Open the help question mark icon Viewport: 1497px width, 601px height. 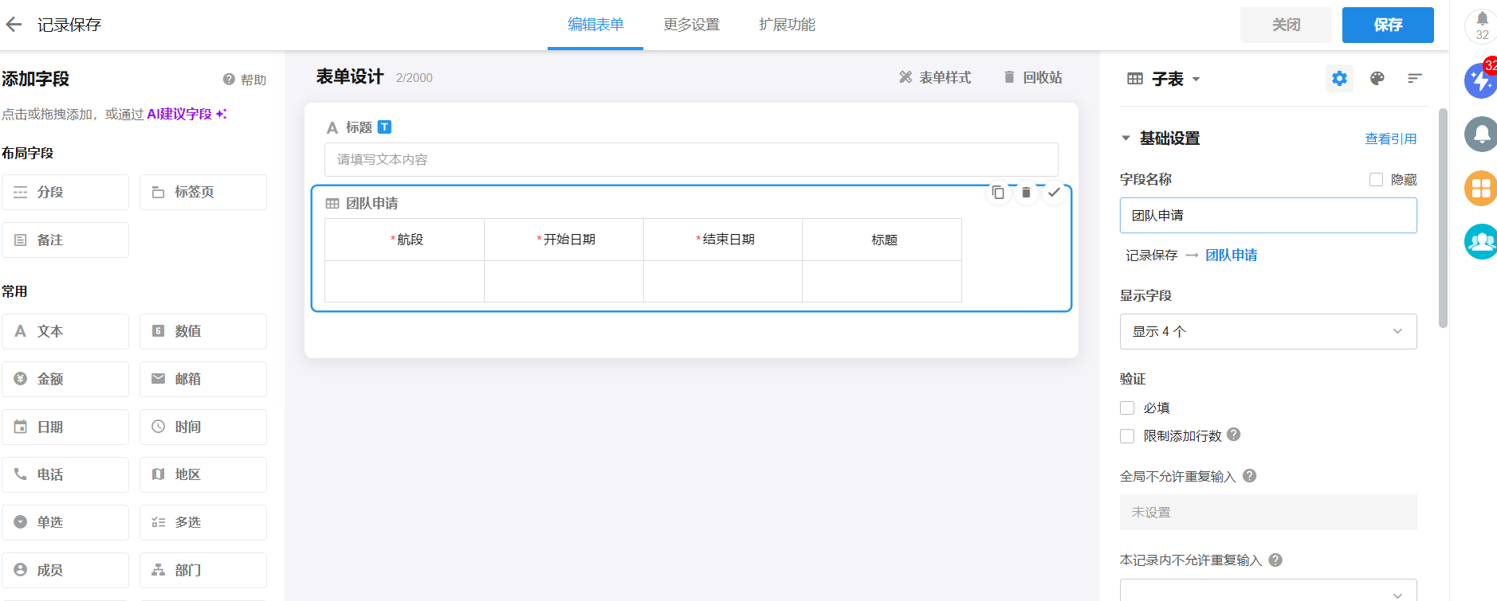click(229, 80)
